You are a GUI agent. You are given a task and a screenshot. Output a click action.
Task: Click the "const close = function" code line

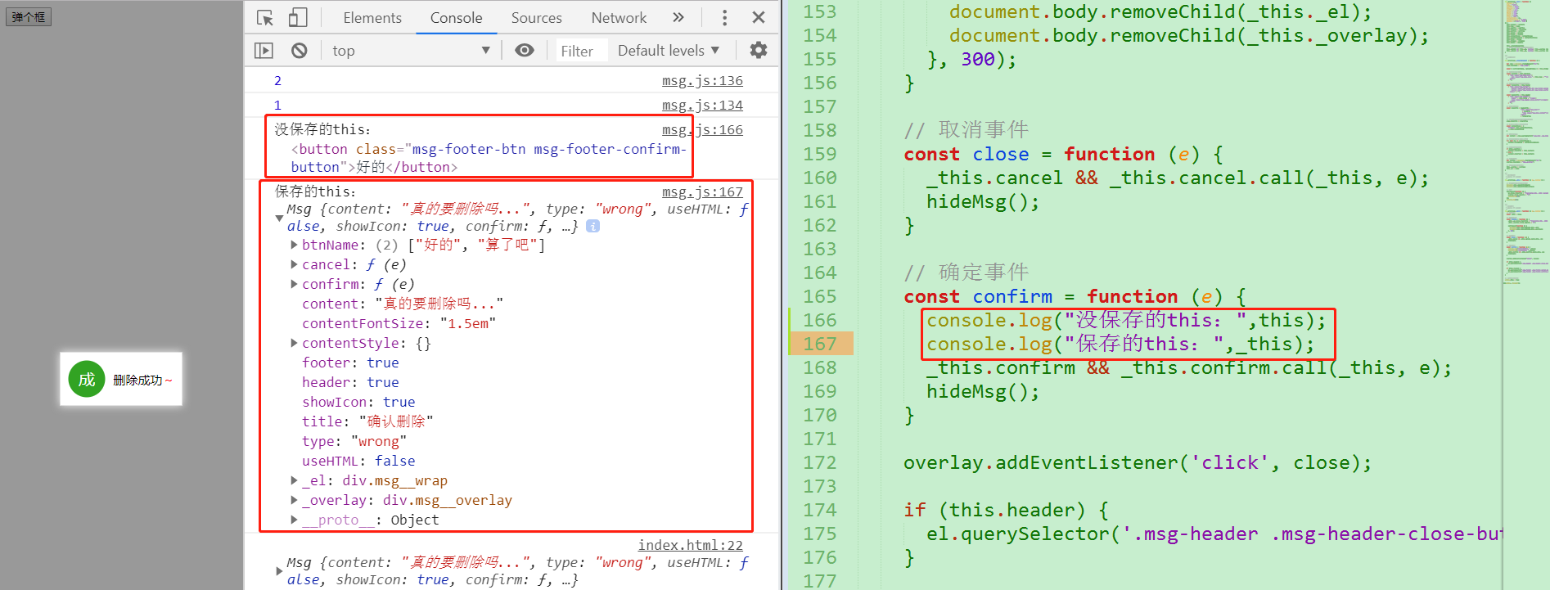[x=1063, y=154]
